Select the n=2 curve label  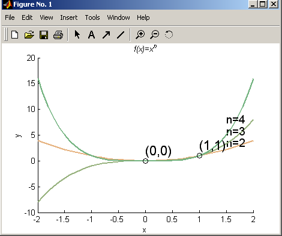236,143
